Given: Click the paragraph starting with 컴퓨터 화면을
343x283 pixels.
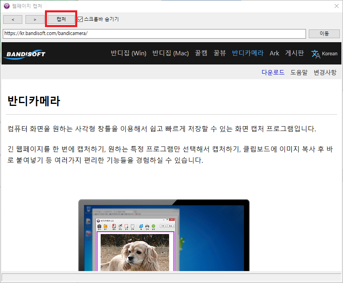Looking at the screenshot, I should (162, 129).
